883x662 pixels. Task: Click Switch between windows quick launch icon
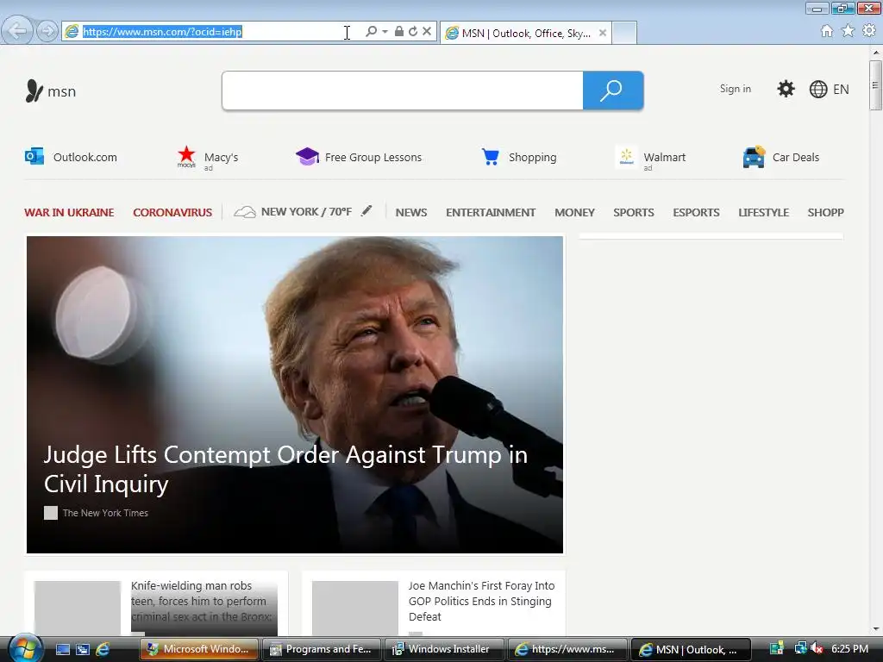pyautogui.click(x=83, y=650)
